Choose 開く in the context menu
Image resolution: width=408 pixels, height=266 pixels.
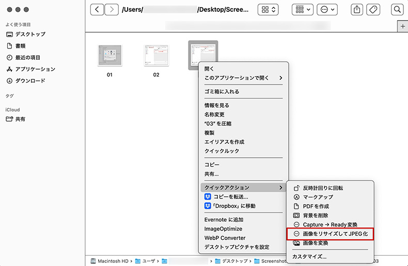[x=244, y=69]
